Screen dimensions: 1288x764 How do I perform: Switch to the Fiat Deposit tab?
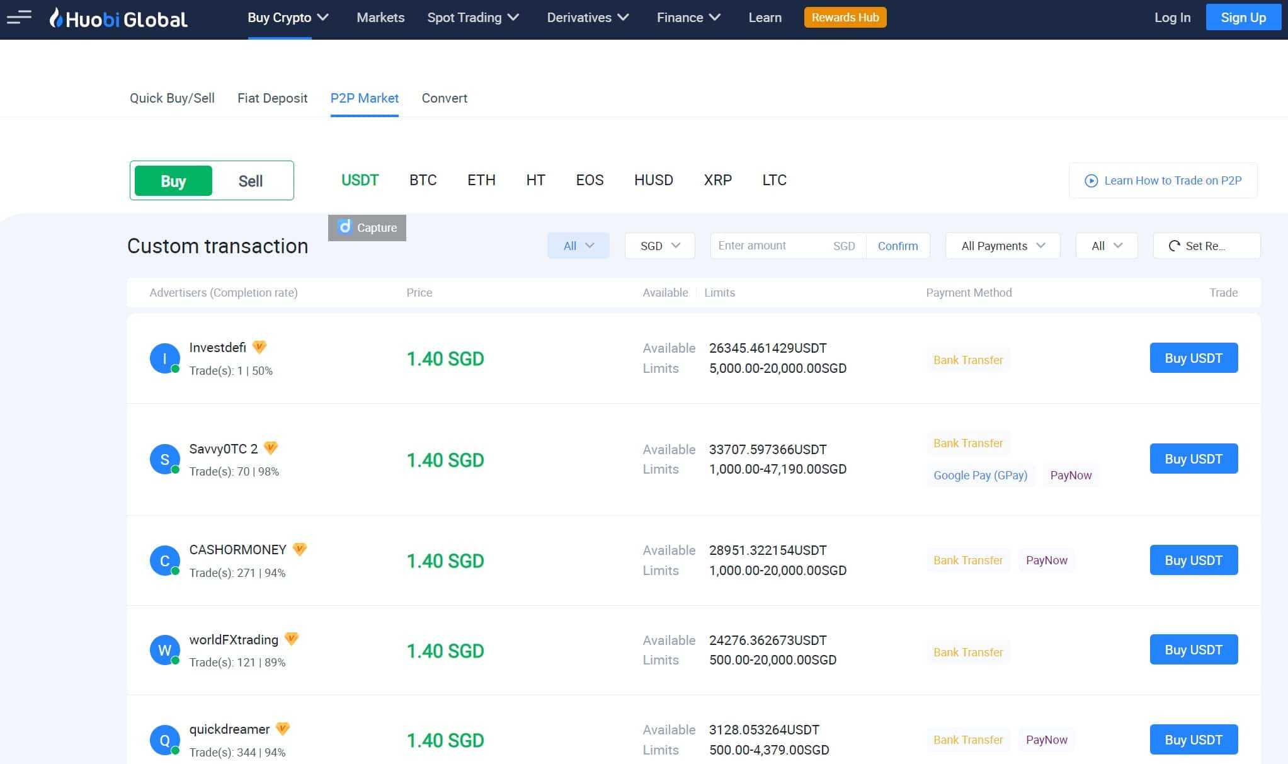click(272, 98)
